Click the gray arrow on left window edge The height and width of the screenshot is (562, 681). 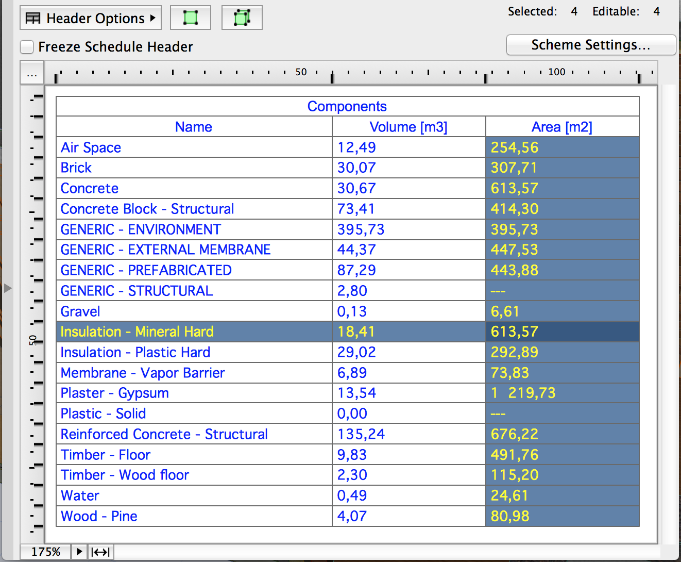7,288
